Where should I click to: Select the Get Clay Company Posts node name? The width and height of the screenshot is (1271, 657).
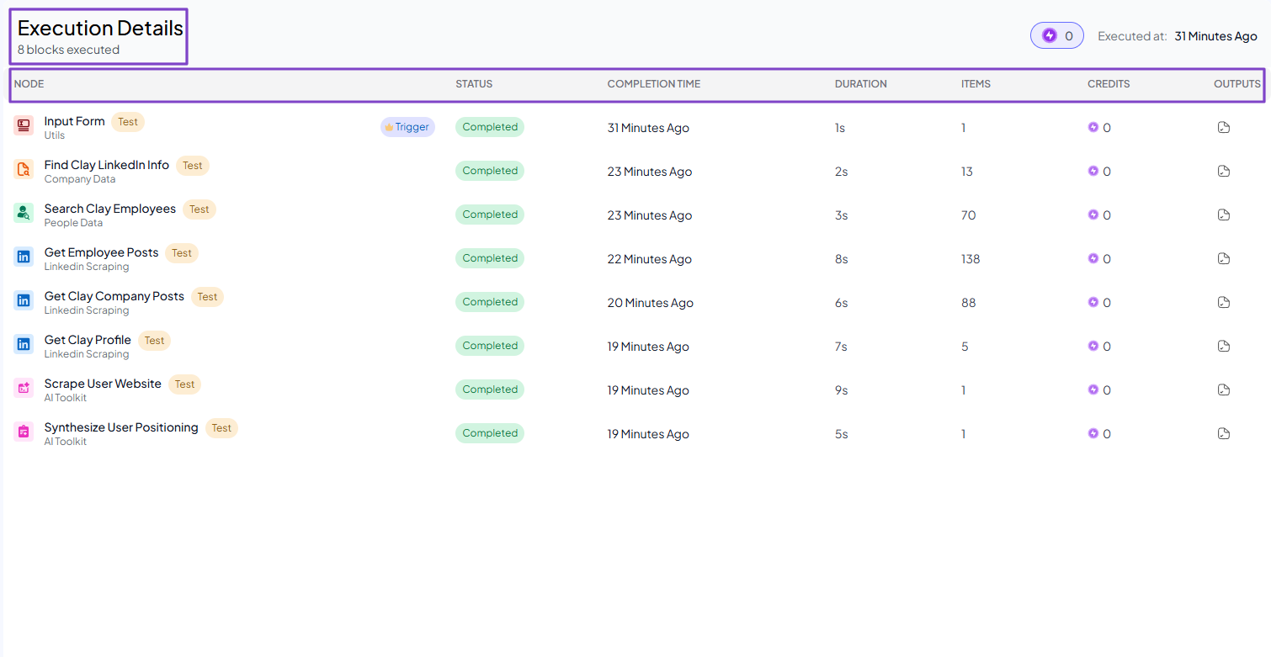114,296
